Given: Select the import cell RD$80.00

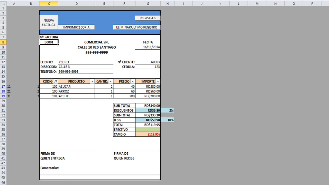Looking at the screenshot, I should point(148,87).
